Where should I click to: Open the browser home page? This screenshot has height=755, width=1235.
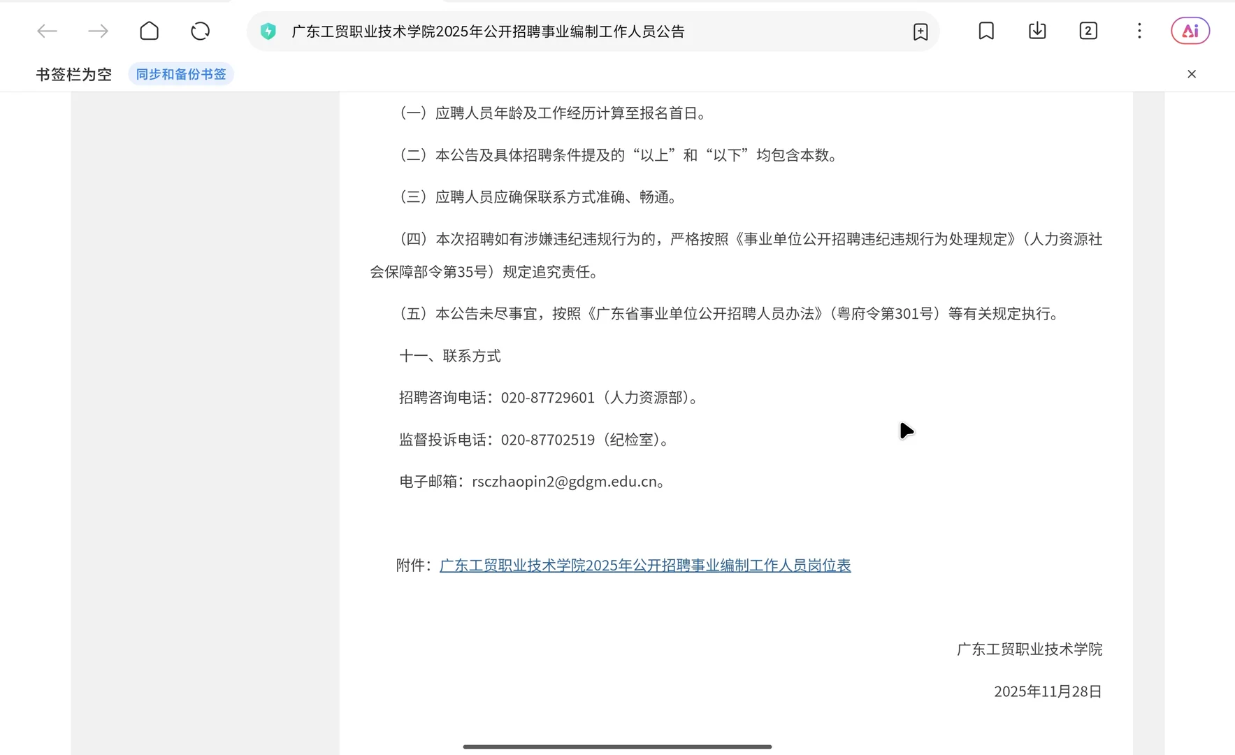(x=149, y=31)
